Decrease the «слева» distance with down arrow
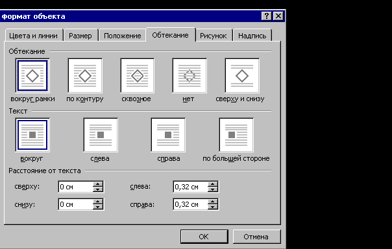This screenshot has height=249, width=392. [x=212, y=189]
